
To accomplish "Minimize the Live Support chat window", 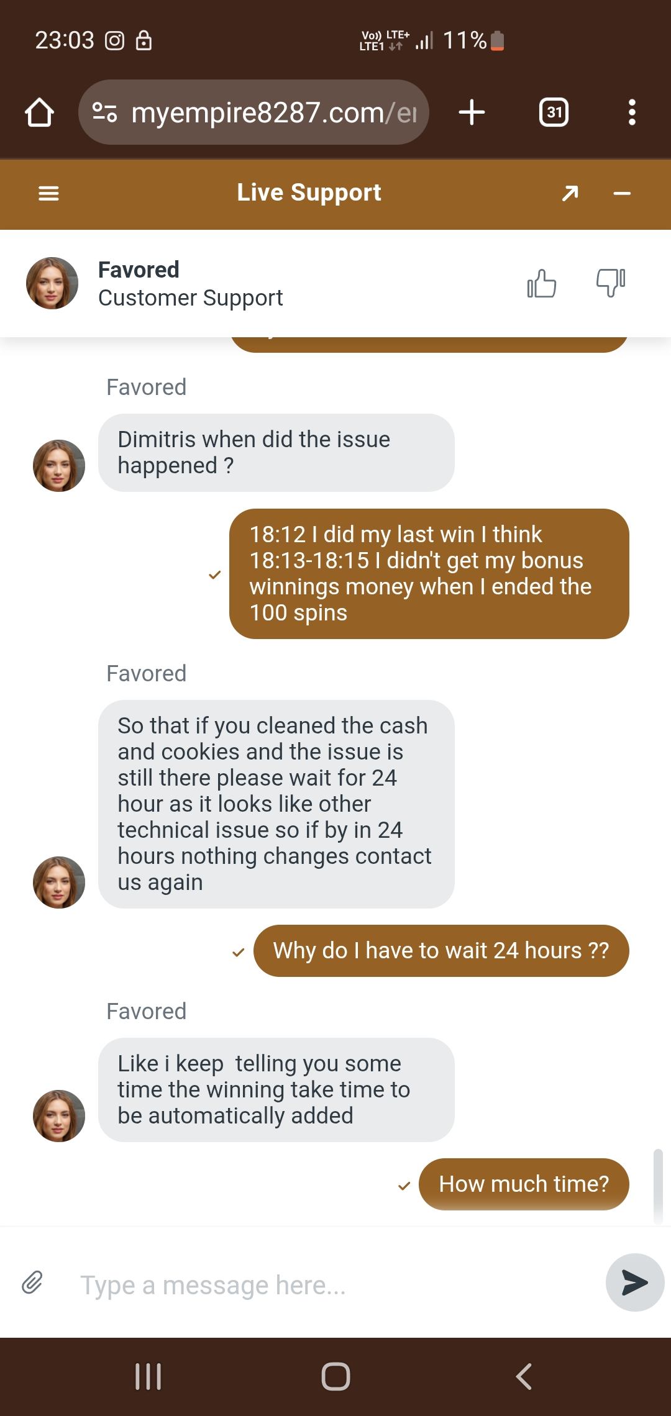I will click(622, 194).
